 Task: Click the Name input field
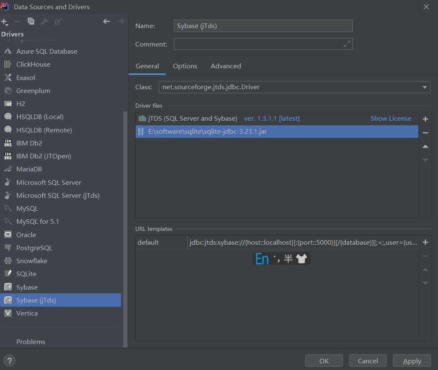pos(263,26)
